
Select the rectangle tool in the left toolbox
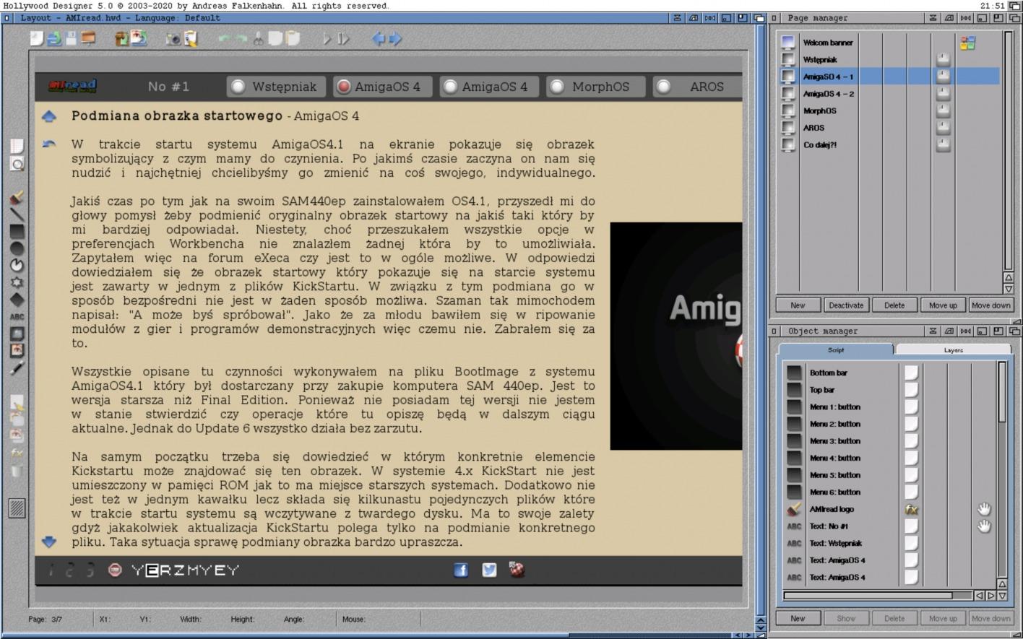[17, 232]
